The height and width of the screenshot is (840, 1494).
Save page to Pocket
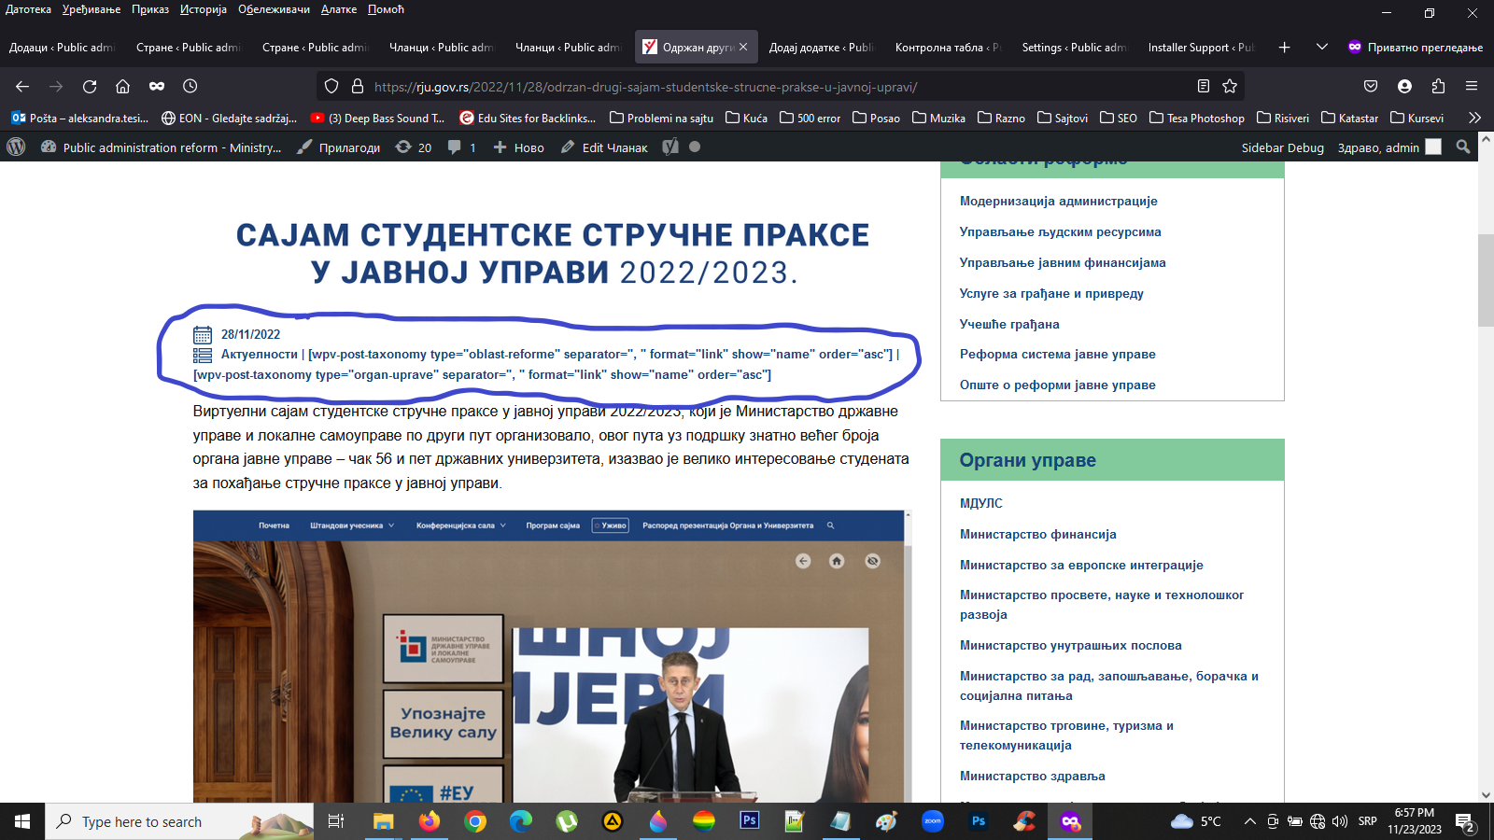click(1371, 86)
